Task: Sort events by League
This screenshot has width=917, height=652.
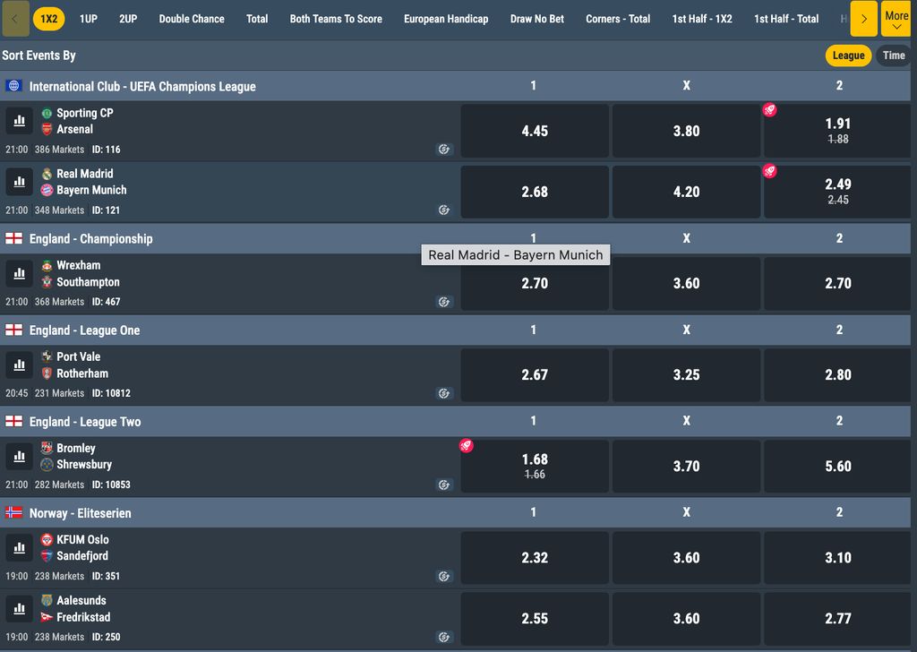Action: [848, 56]
